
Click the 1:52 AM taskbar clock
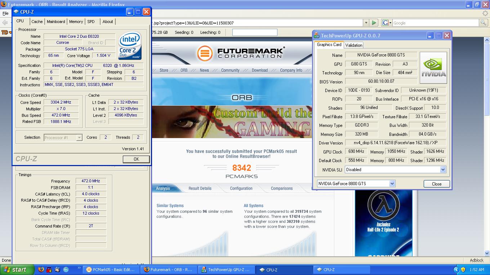477,270
